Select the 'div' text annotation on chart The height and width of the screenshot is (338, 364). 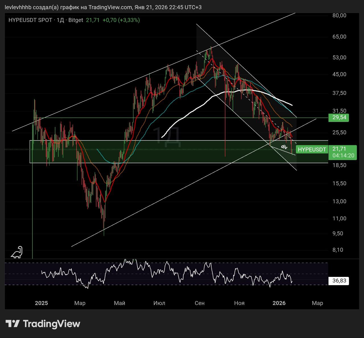coord(284,147)
